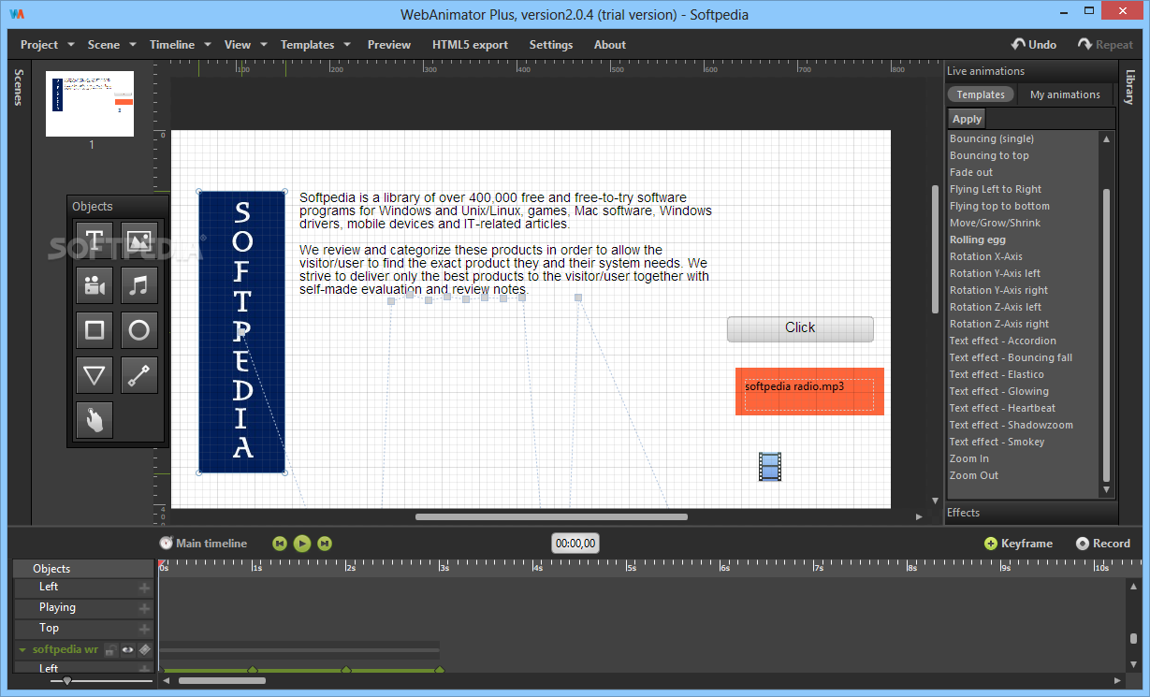The width and height of the screenshot is (1150, 697).
Task: Click the timecode field 00:00,00
Action: [x=575, y=543]
